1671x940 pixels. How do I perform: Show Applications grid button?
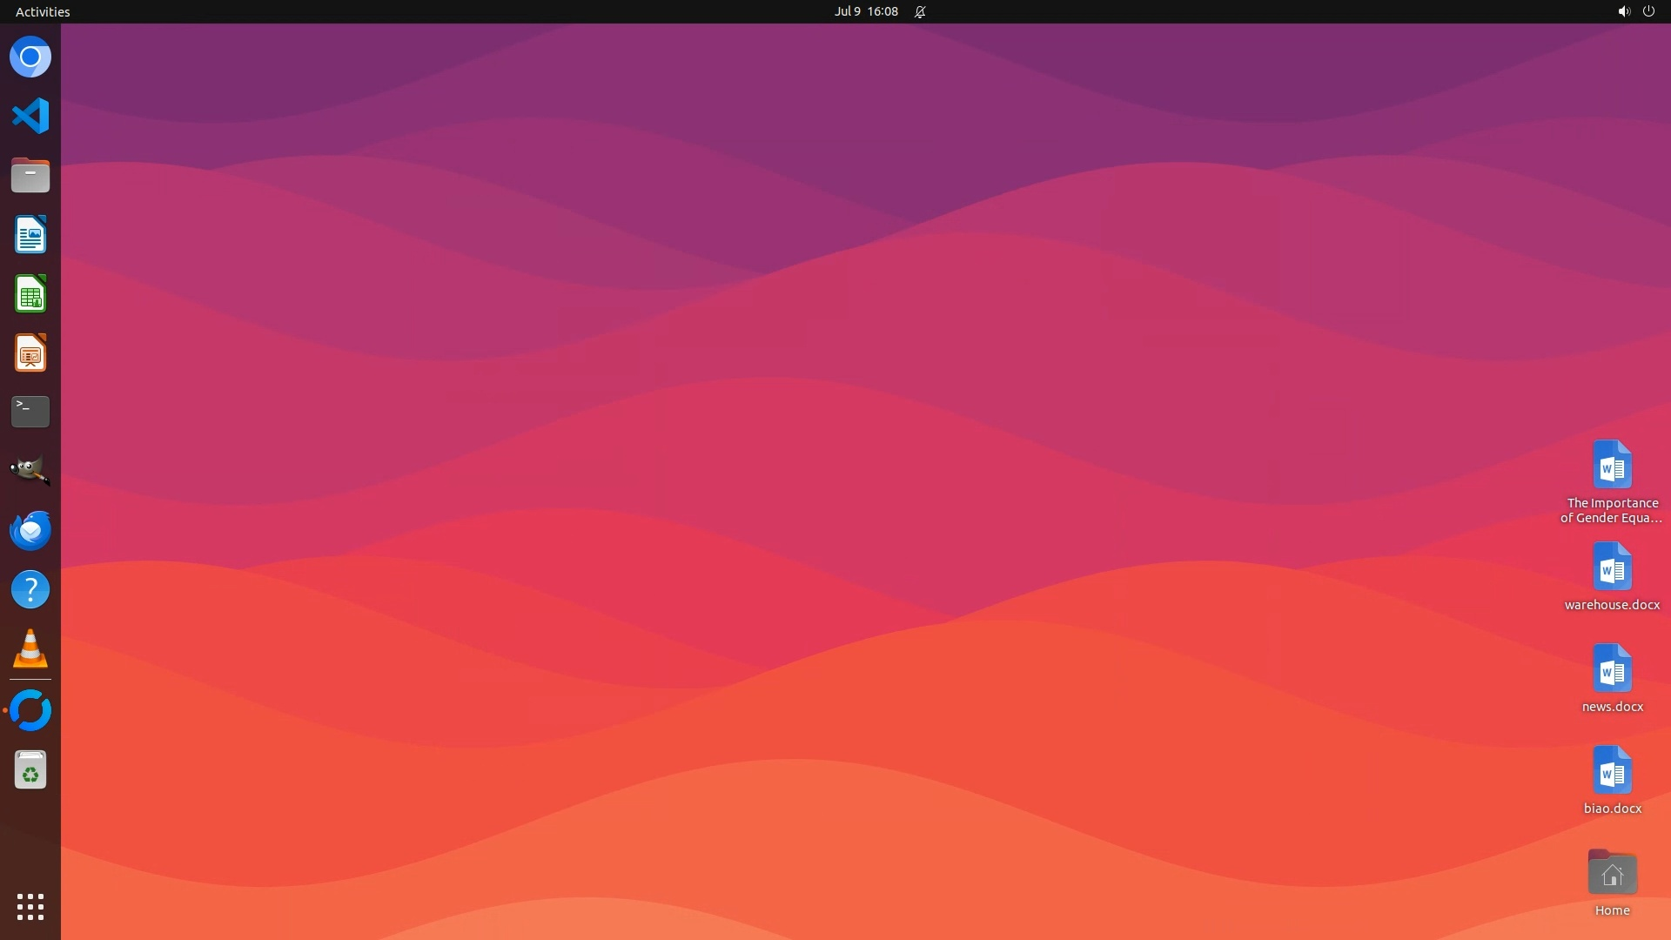(30, 907)
